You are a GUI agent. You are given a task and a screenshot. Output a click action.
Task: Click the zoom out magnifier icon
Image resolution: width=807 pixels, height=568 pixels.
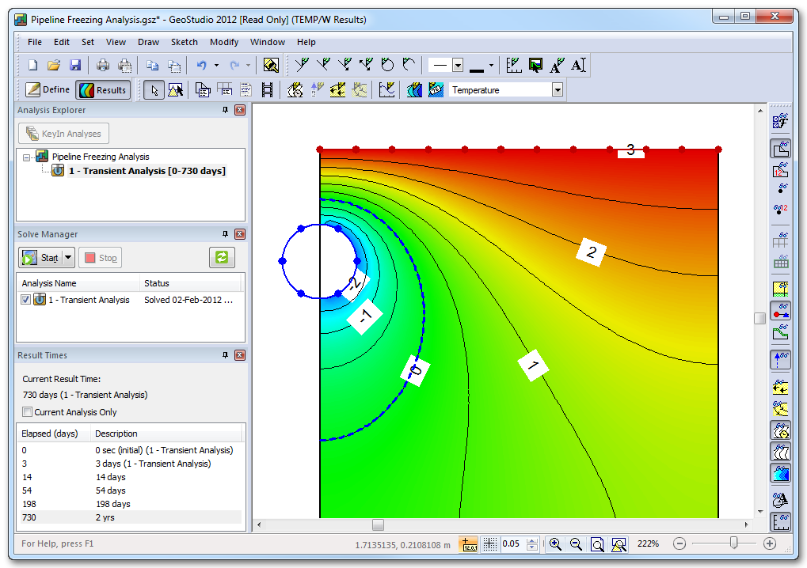pyautogui.click(x=576, y=543)
